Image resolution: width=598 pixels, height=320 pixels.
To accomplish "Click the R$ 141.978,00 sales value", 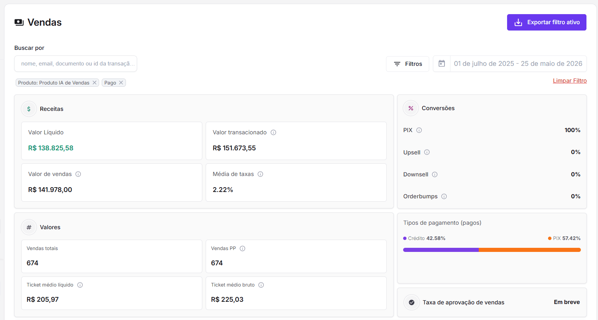I will pos(50,190).
